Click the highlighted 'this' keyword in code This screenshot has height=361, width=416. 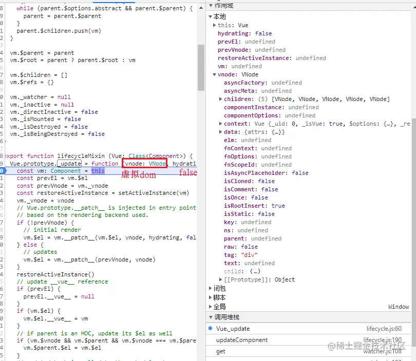click(98, 171)
